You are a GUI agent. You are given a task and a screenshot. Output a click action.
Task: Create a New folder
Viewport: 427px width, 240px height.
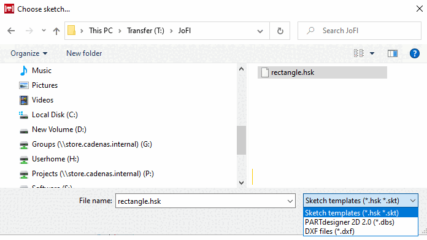point(84,53)
